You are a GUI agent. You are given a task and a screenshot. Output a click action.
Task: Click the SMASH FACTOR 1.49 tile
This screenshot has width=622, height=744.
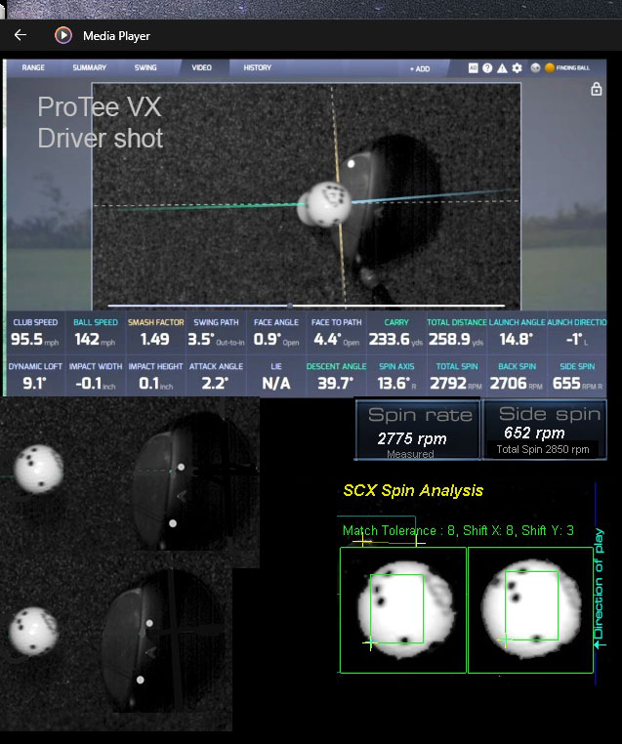[x=155, y=333]
